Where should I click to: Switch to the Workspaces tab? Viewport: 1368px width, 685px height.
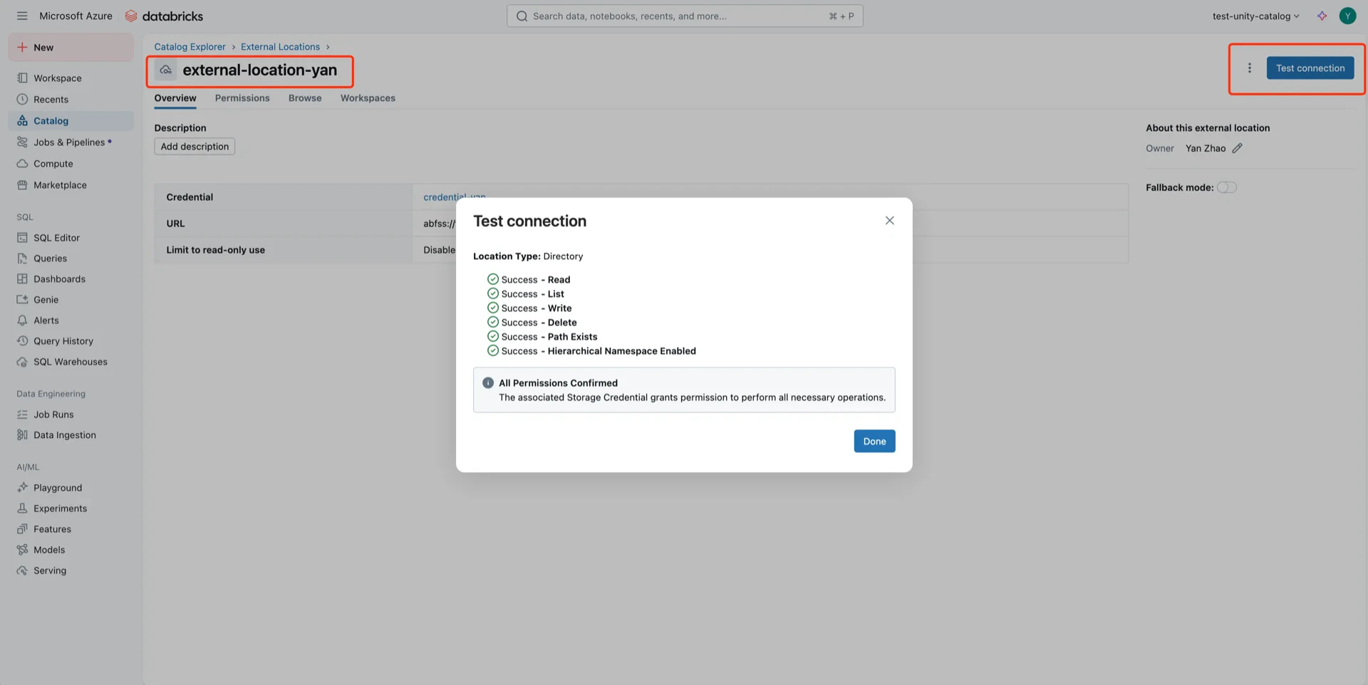(x=368, y=98)
